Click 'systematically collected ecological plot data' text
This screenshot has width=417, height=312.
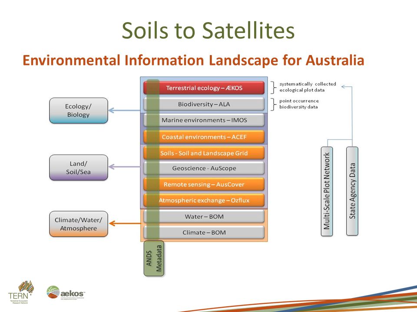(308, 87)
